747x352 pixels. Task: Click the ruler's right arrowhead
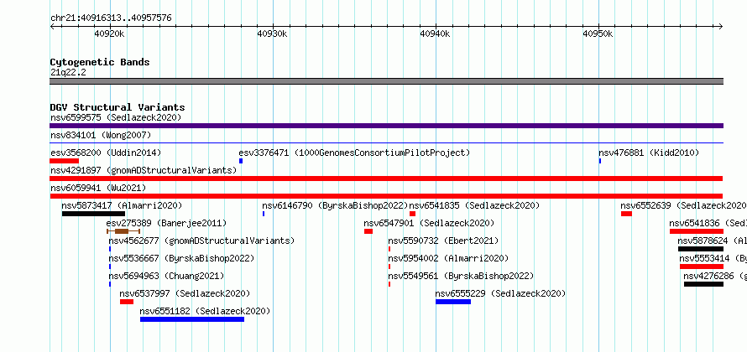[721, 27]
